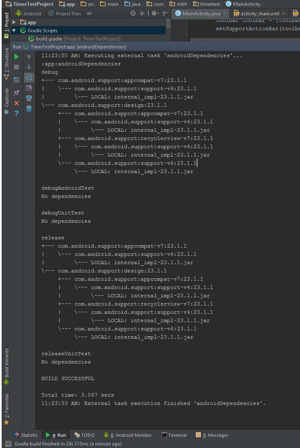Click 'Total time: 3.047 secs' line
The height and width of the screenshot is (448, 300).
click(x=78, y=395)
